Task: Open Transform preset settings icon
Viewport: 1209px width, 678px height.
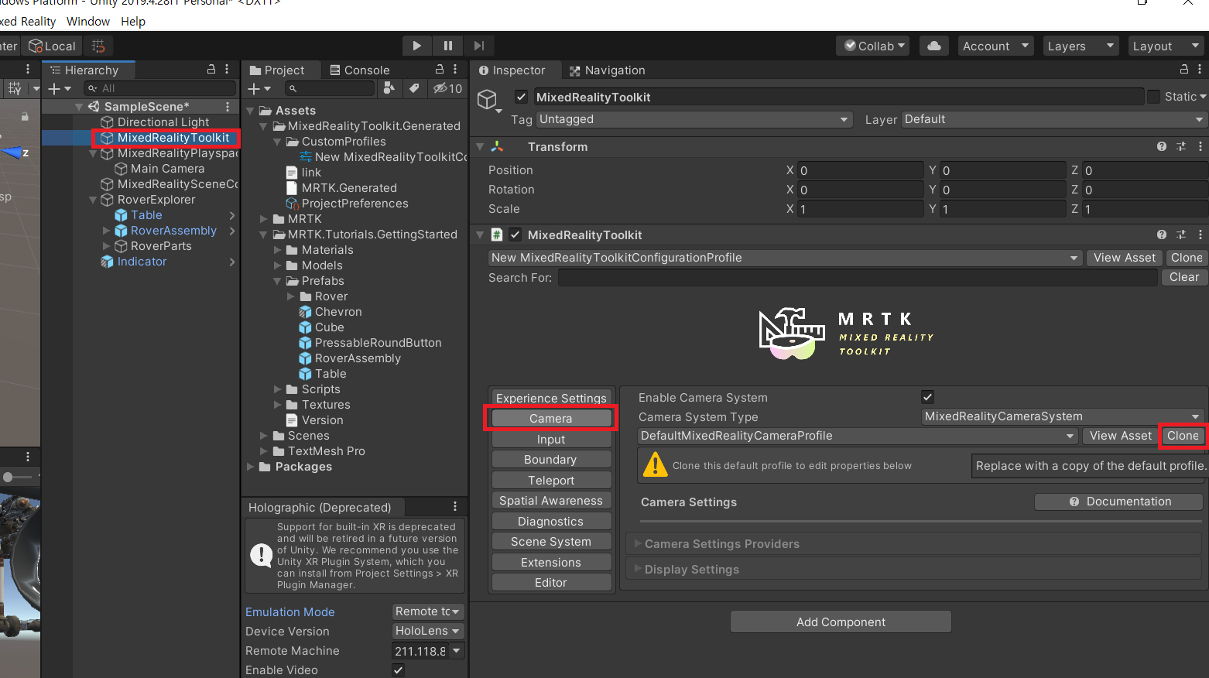Action: coord(1181,146)
